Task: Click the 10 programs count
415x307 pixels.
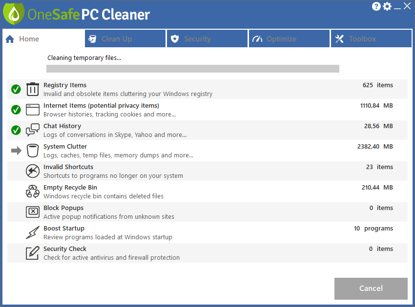Action: pos(373,228)
